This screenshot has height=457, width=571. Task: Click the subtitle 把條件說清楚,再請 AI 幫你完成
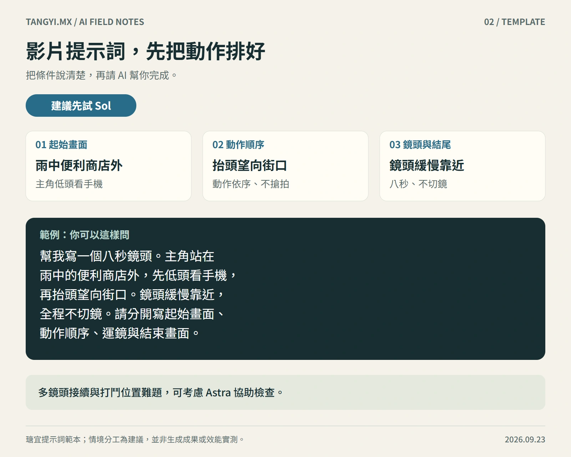pos(101,75)
